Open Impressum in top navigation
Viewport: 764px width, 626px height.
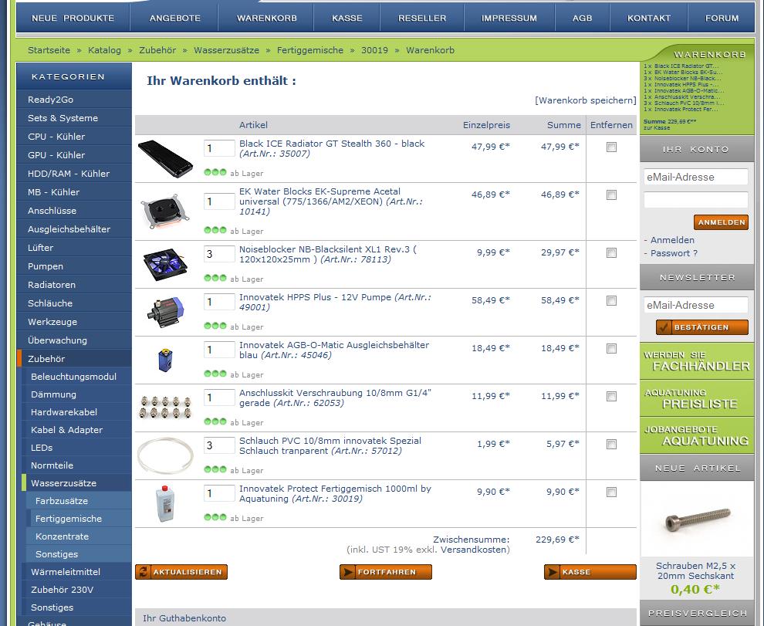(x=509, y=18)
